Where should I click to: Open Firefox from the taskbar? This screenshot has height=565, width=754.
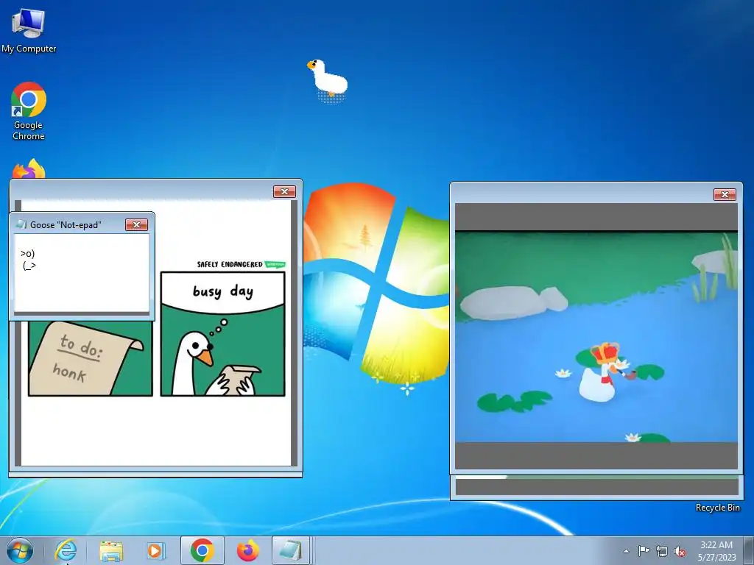point(247,550)
